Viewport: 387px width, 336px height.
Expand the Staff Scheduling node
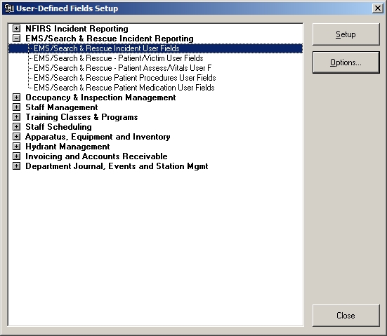(17, 127)
